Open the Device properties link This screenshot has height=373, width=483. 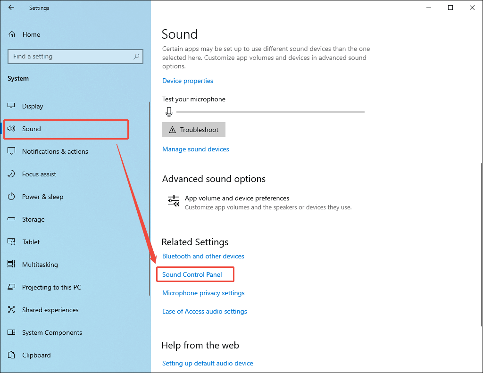(187, 81)
